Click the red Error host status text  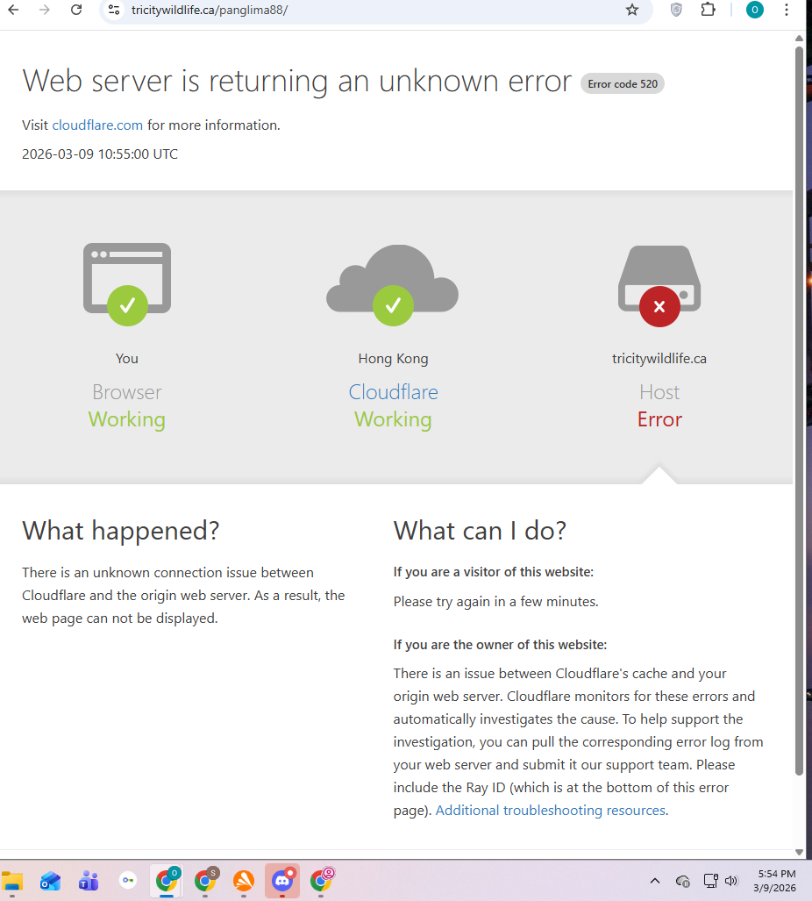[x=659, y=419]
